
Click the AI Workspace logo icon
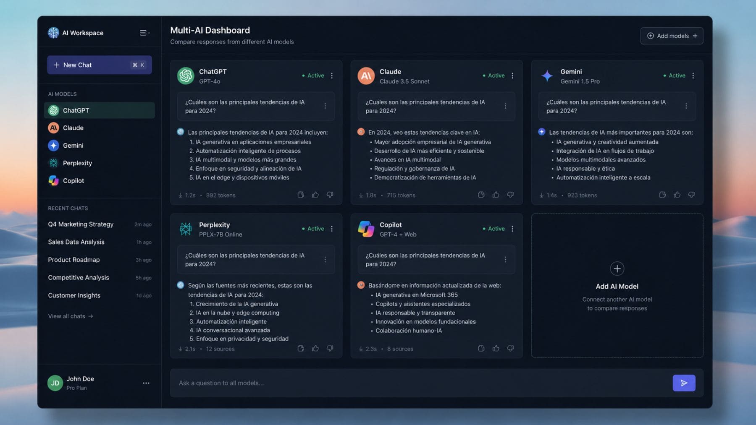point(53,33)
